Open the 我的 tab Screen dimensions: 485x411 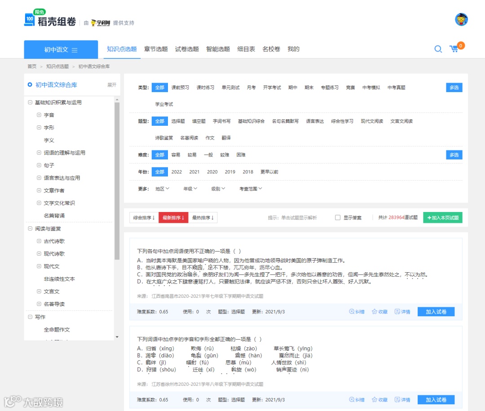[x=294, y=49]
